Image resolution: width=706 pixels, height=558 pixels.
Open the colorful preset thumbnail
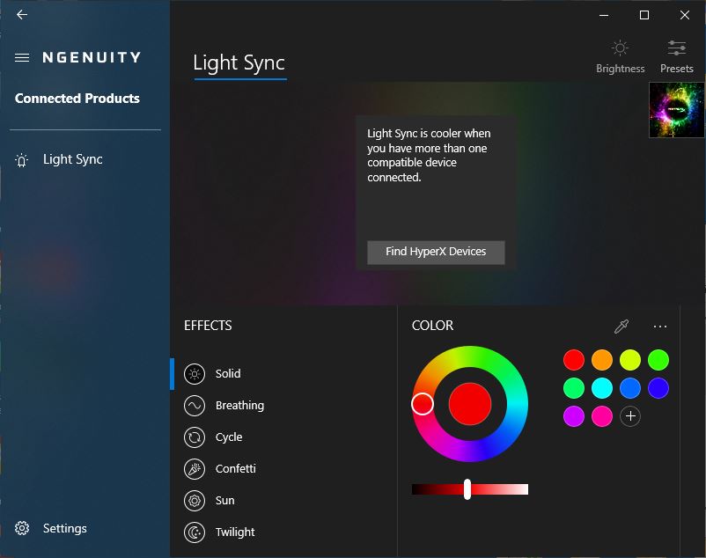(x=676, y=110)
